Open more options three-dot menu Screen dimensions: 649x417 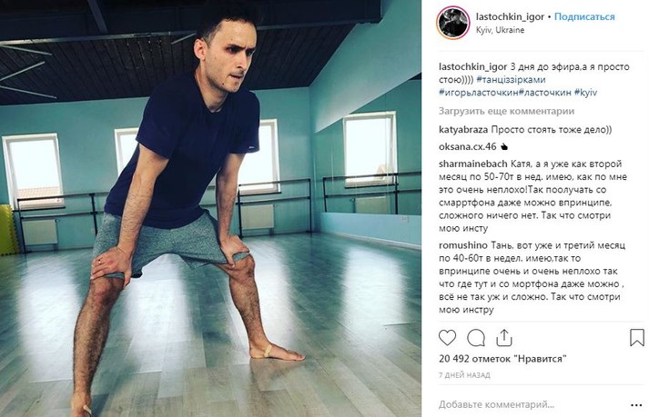pyautogui.click(x=636, y=405)
